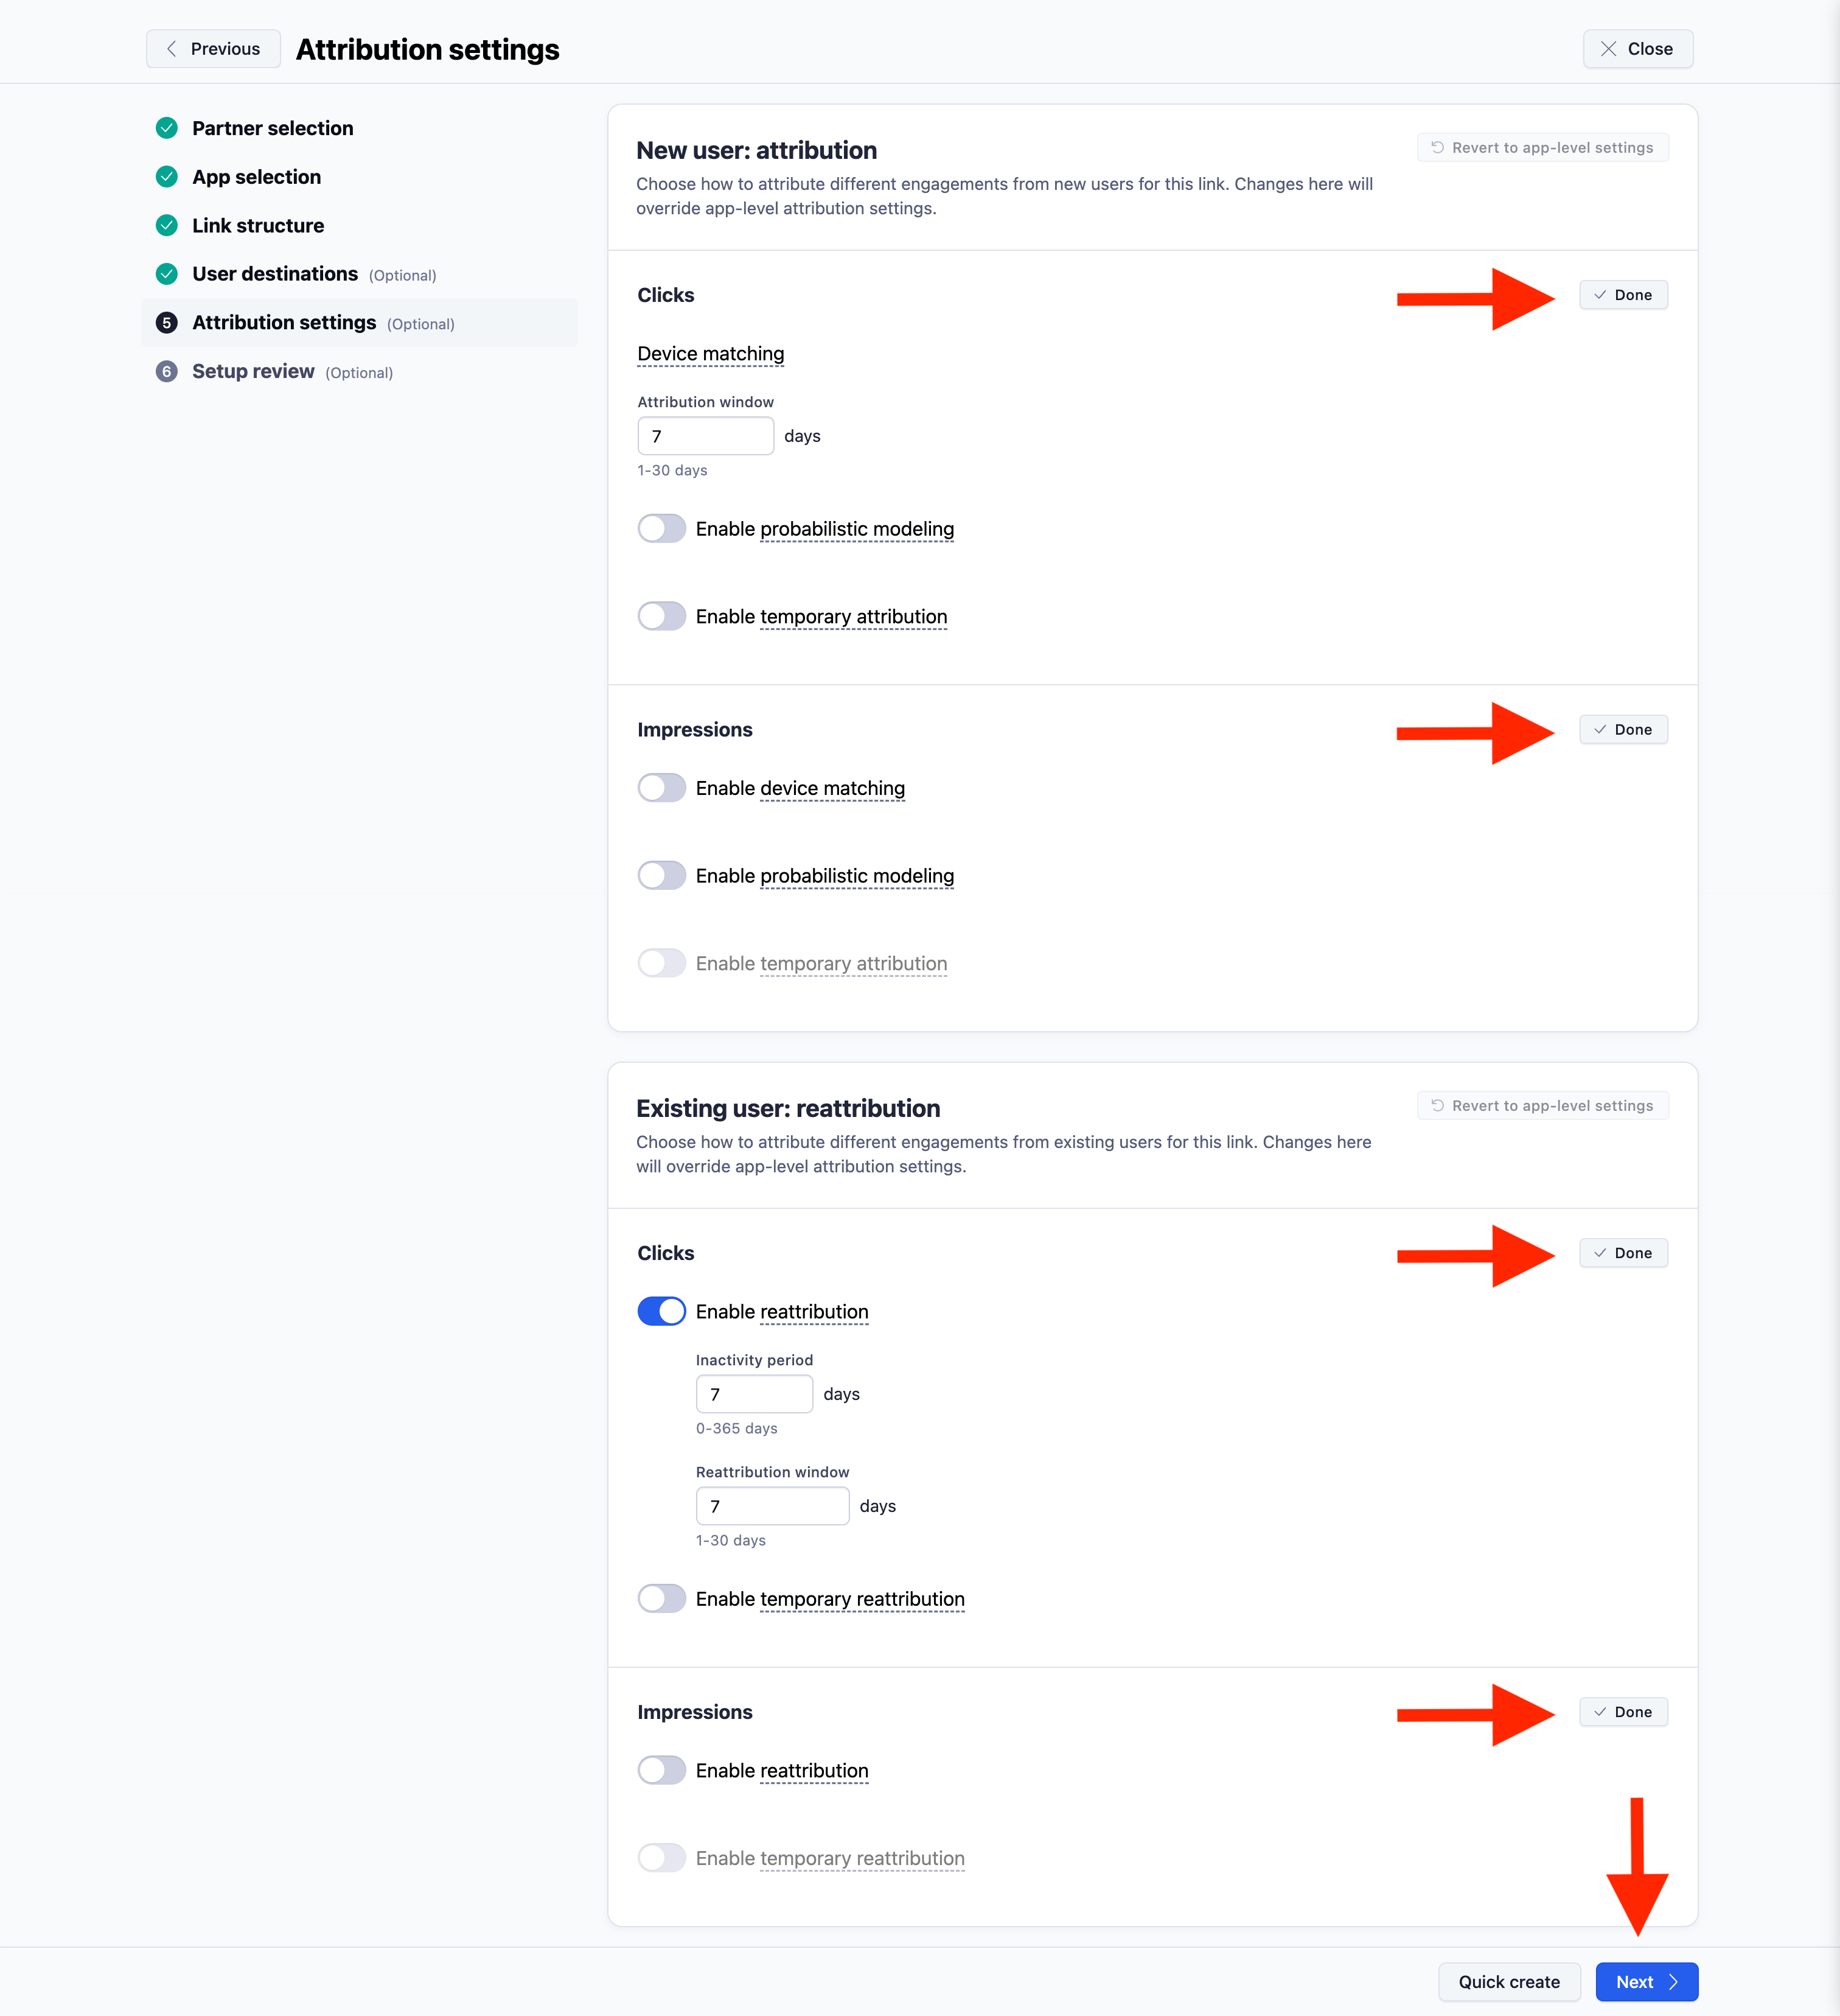Select the Setup review step in the sidebar
The height and width of the screenshot is (2016, 1840).
[253, 371]
